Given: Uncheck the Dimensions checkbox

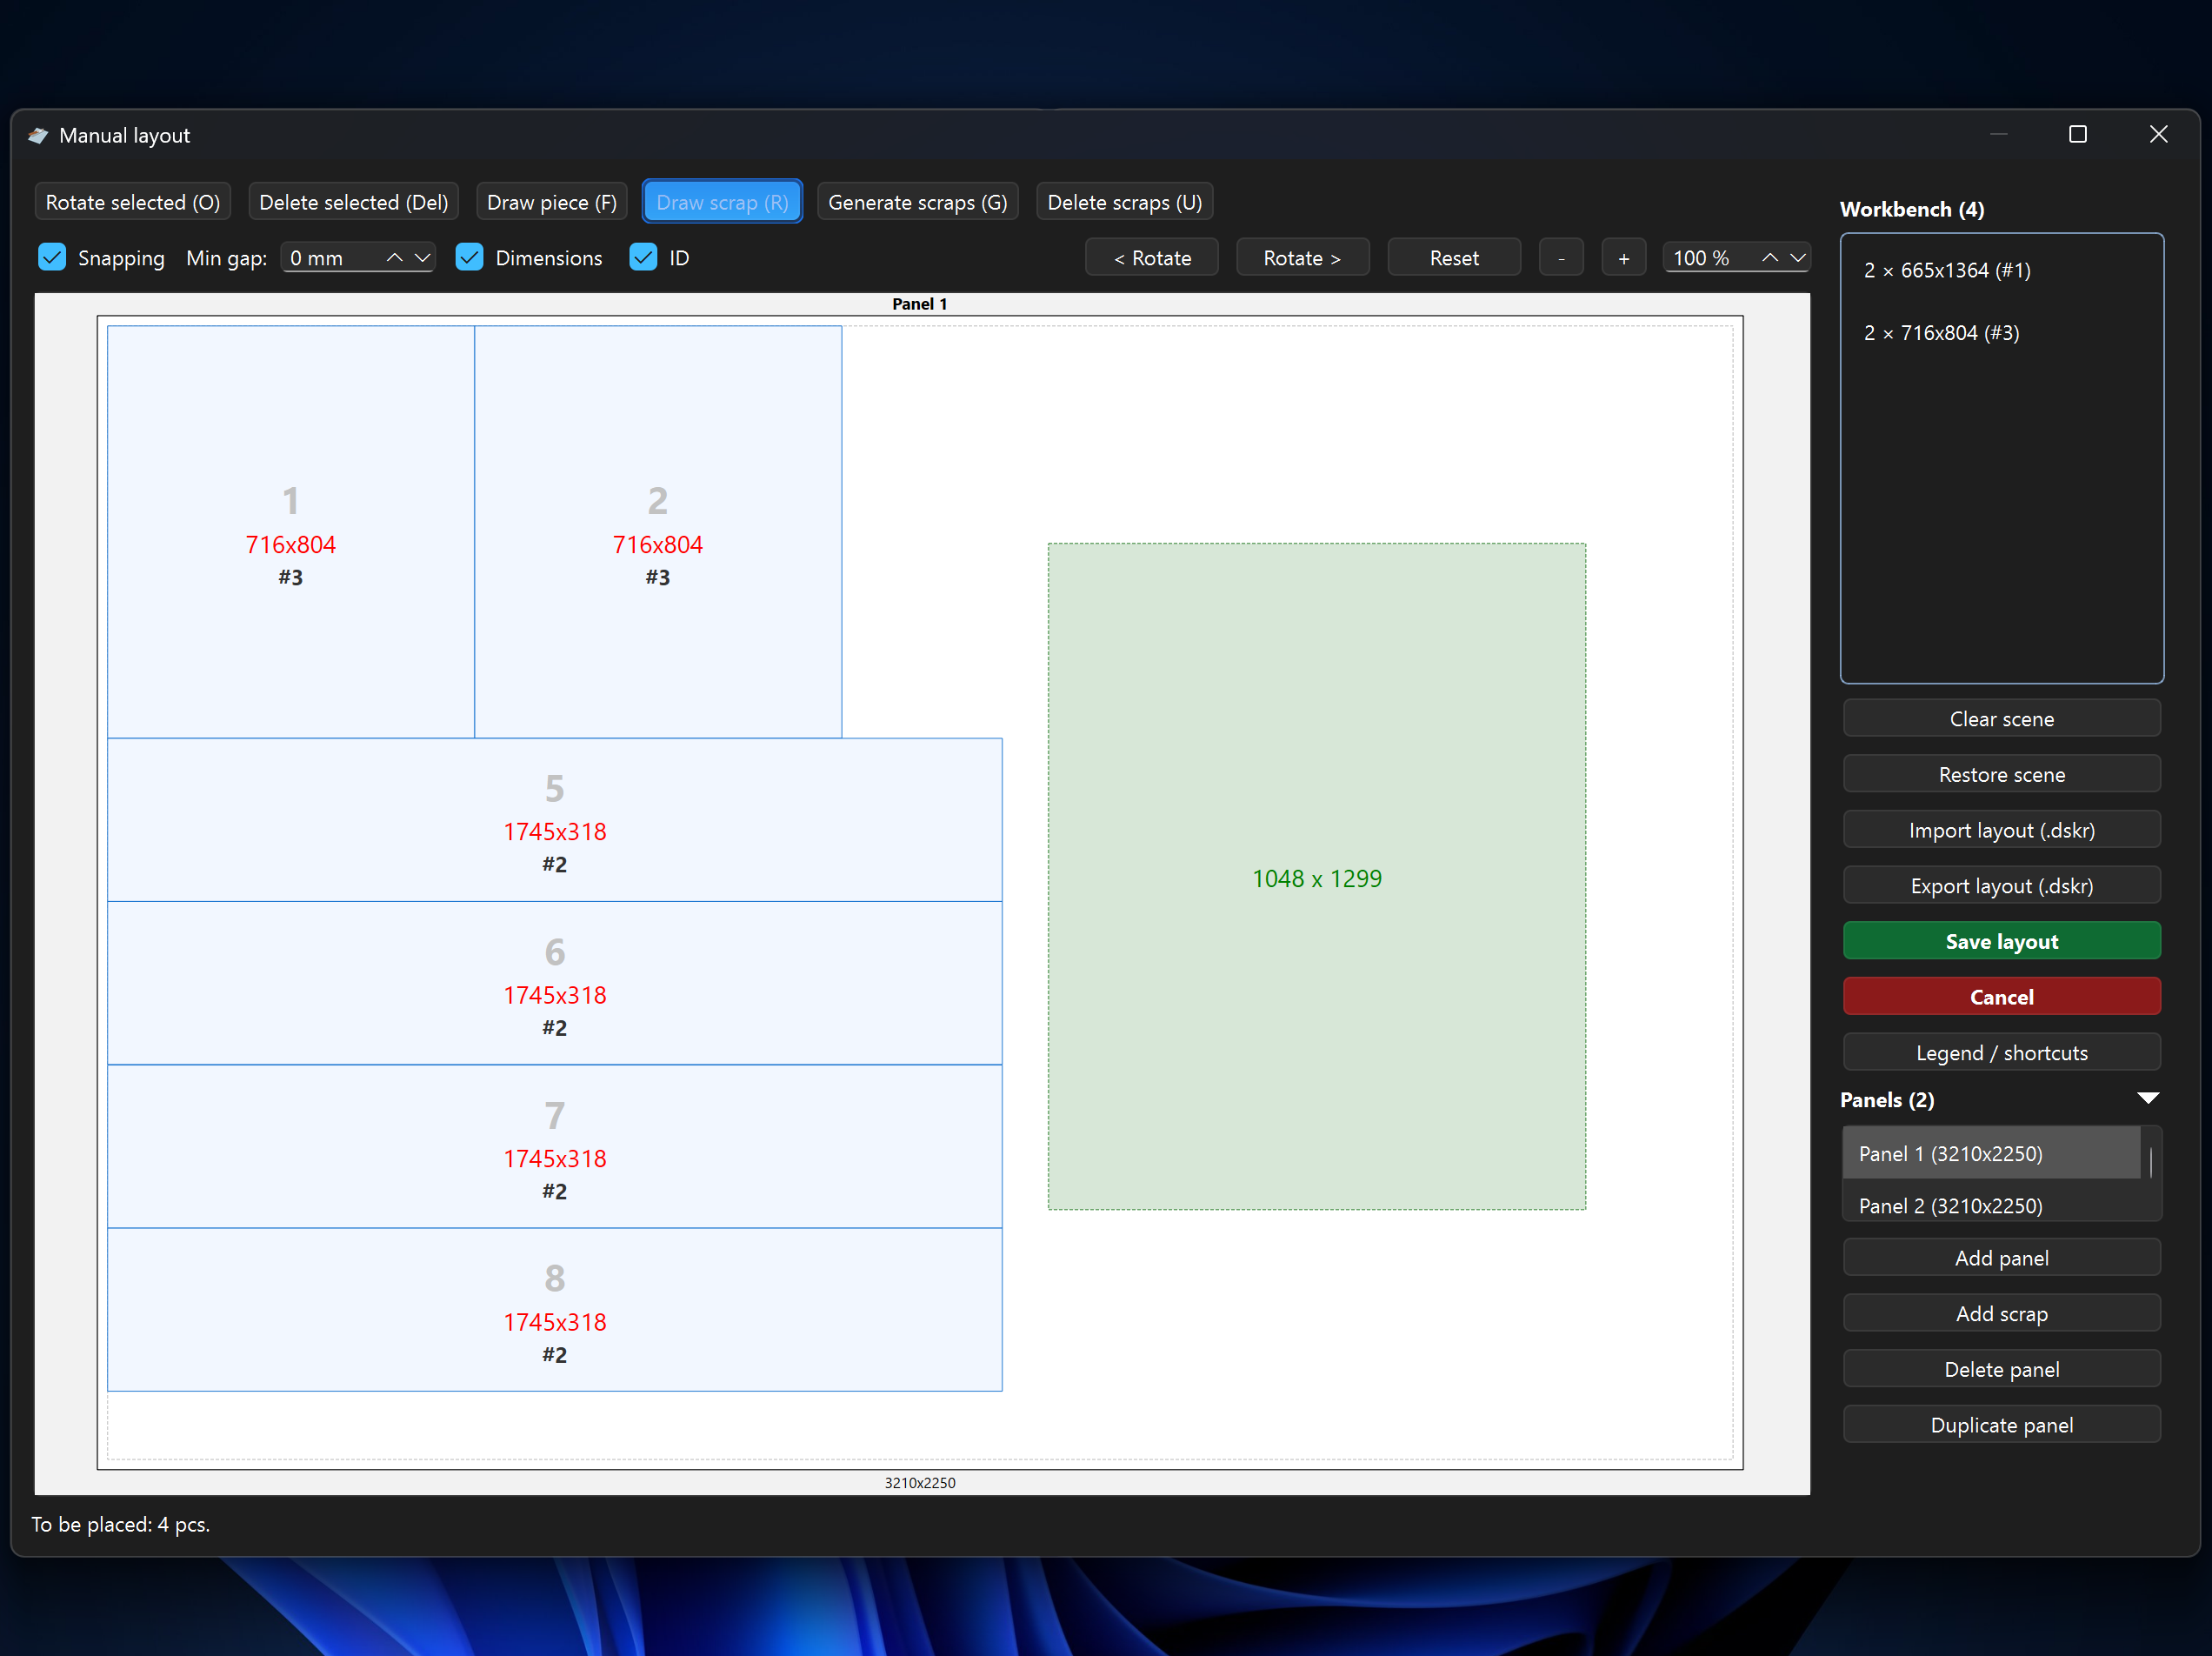Looking at the screenshot, I should click(469, 258).
